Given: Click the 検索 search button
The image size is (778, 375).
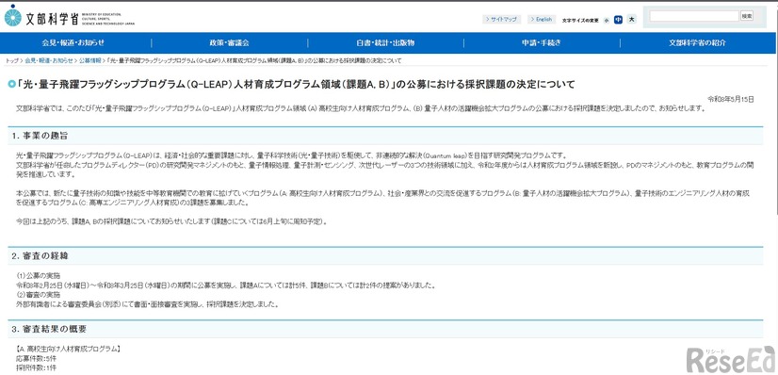Looking at the screenshot, I should tap(747, 16).
